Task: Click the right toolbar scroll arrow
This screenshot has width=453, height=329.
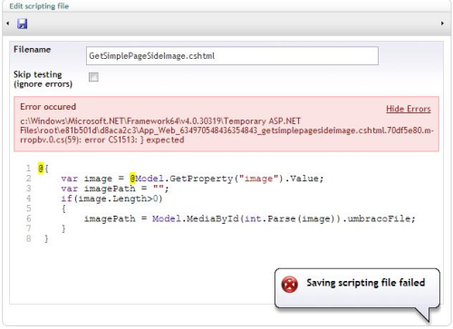Action: pyautogui.click(x=442, y=24)
